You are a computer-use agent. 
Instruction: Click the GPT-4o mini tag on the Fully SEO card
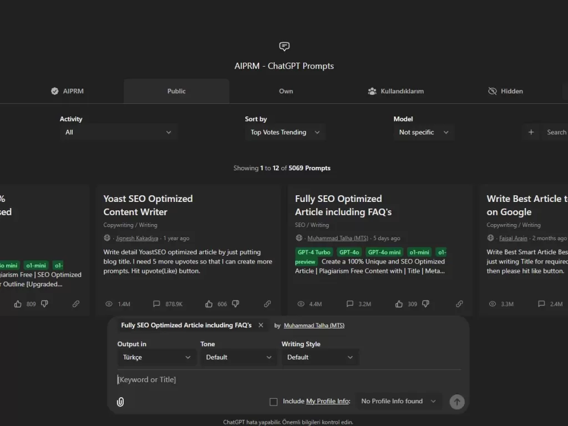pyautogui.click(x=384, y=252)
